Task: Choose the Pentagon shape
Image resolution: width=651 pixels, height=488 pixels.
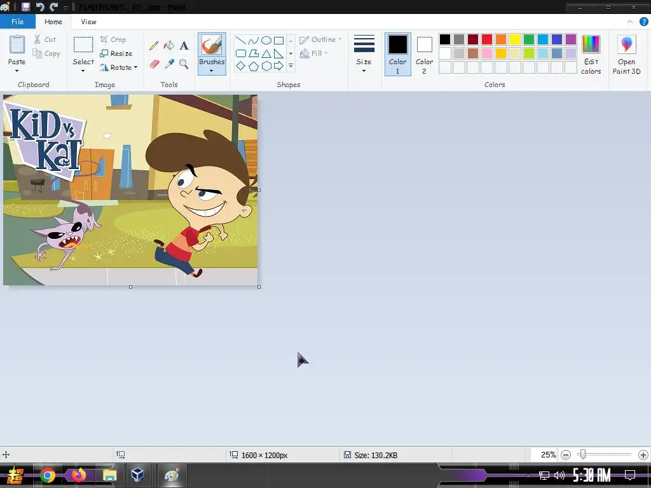Action: tap(253, 66)
